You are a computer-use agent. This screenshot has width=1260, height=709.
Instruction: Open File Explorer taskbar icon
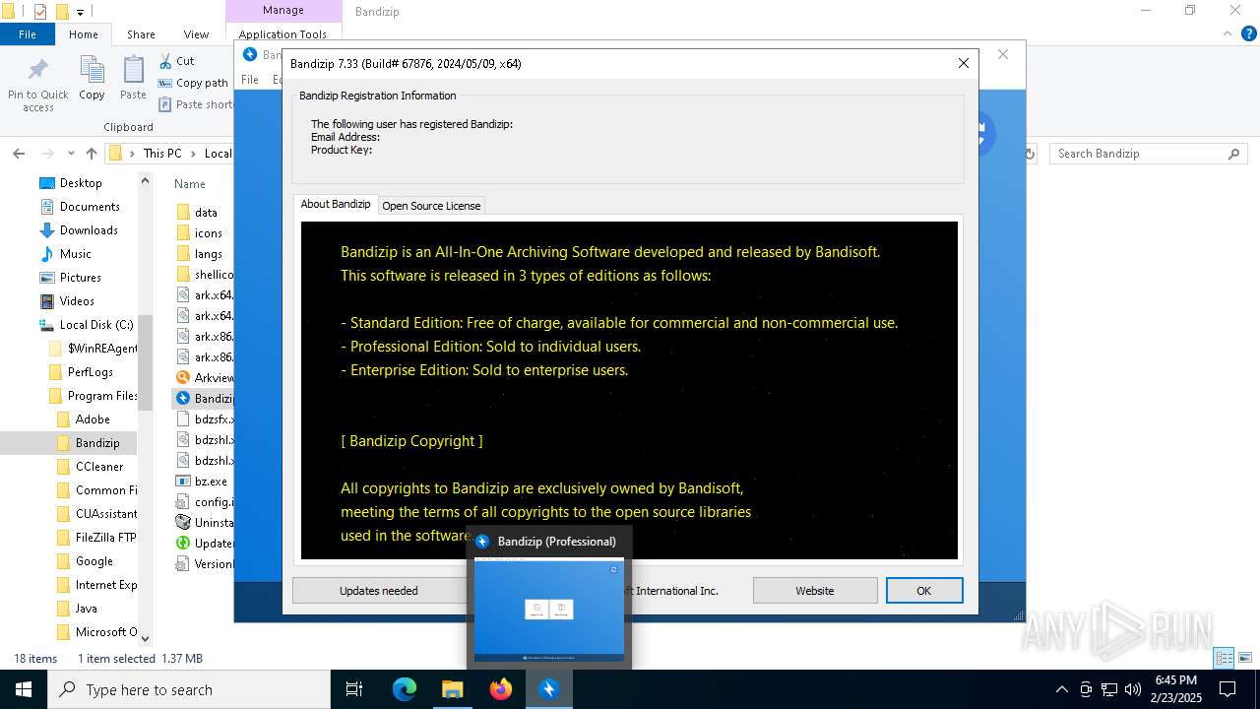click(x=453, y=689)
